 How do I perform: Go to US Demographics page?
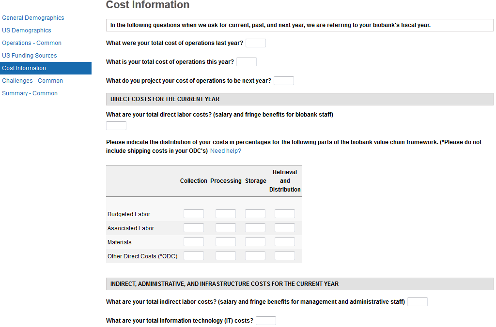(27, 30)
